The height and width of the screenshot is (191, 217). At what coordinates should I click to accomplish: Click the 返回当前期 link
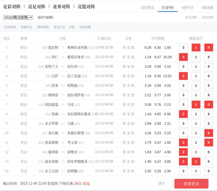click(x=46, y=17)
